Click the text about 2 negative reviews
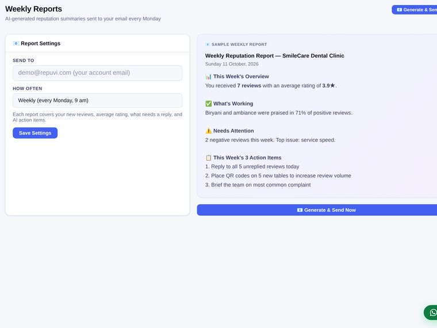 click(x=270, y=140)
